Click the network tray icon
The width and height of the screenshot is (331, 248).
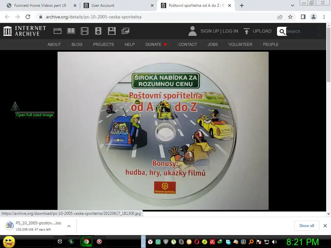click(267, 242)
